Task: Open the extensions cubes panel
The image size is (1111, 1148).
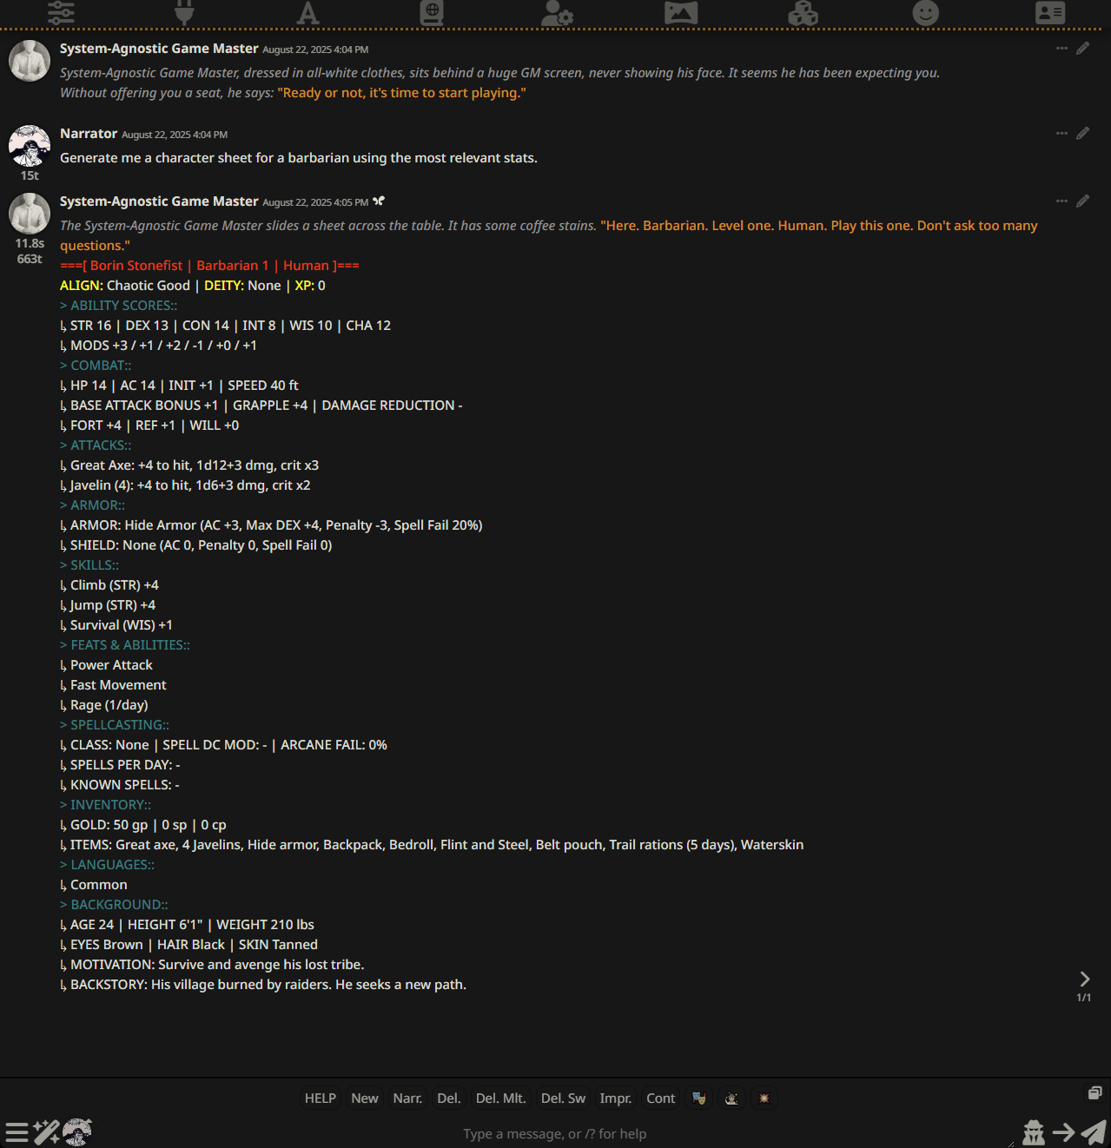Action: tap(803, 12)
